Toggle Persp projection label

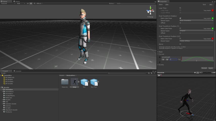tap(150, 17)
